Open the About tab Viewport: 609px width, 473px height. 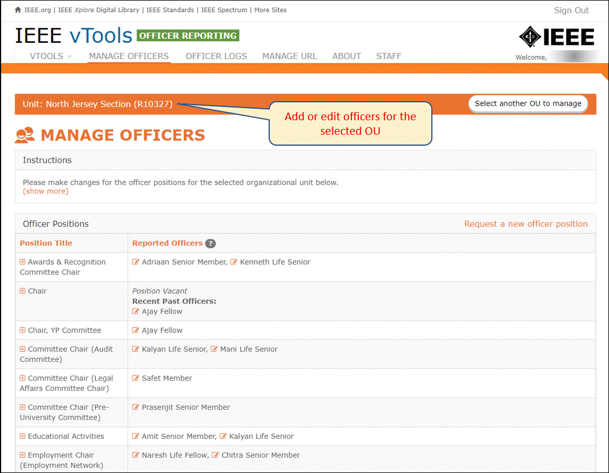tap(346, 56)
